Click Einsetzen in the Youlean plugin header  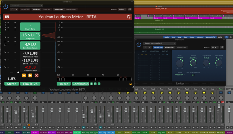coord(46,9)
